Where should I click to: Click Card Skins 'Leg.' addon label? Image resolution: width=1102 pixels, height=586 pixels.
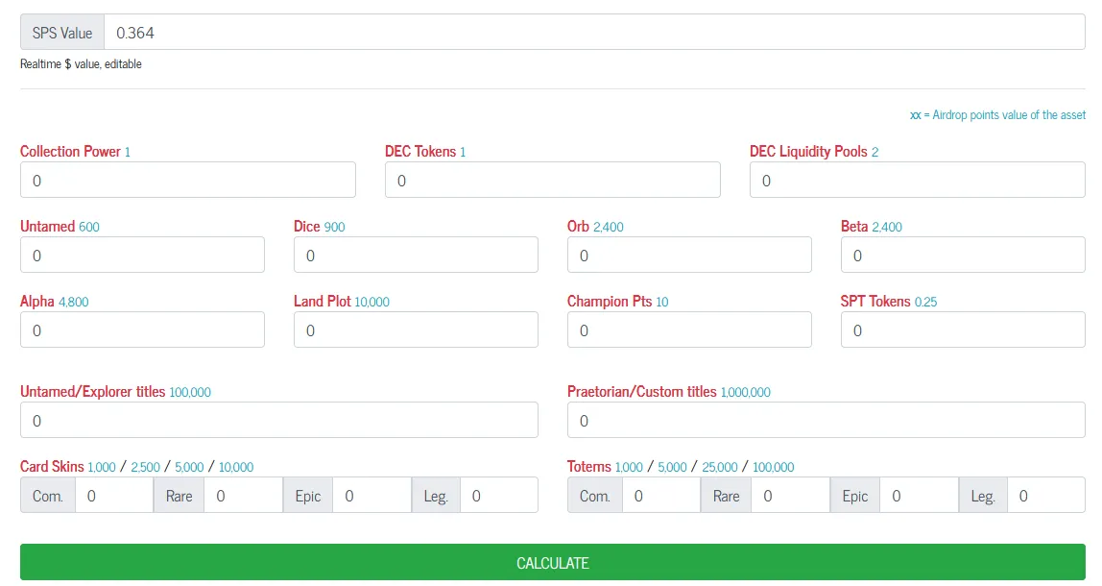coord(436,496)
